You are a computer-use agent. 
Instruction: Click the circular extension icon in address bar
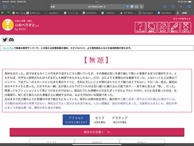click(x=132, y=7)
